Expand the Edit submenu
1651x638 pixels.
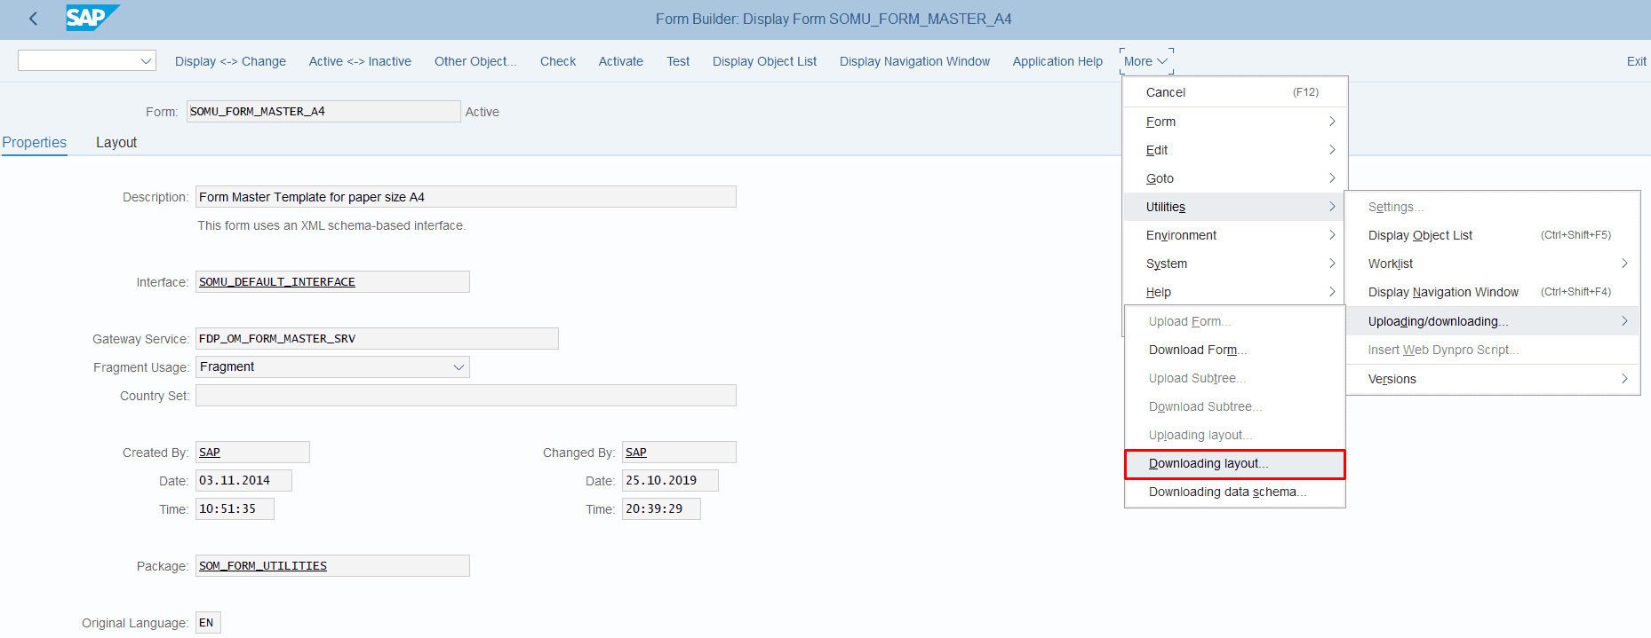[x=1235, y=150]
